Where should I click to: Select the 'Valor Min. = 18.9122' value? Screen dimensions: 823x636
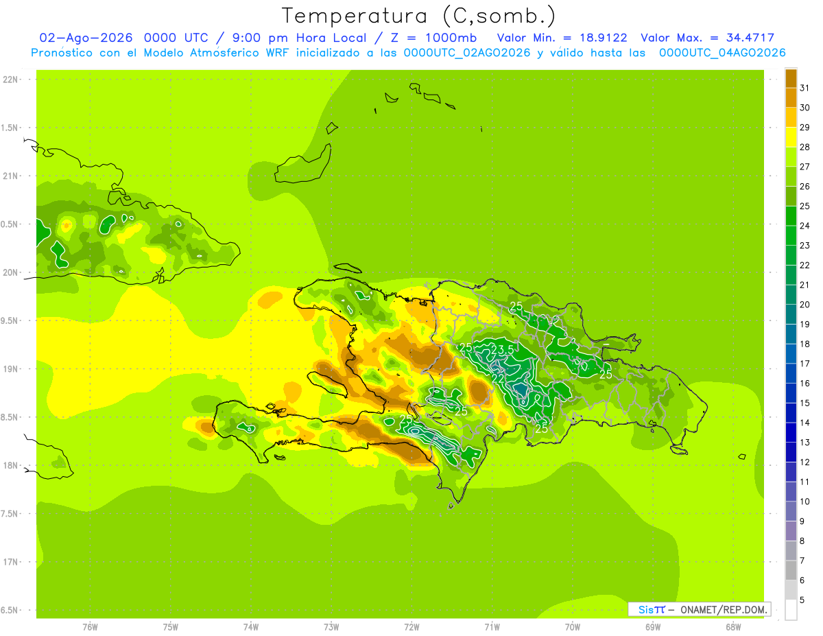point(562,38)
